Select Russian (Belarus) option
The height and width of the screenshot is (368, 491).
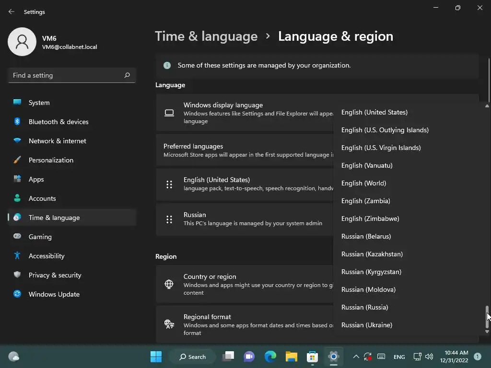(x=409, y=236)
